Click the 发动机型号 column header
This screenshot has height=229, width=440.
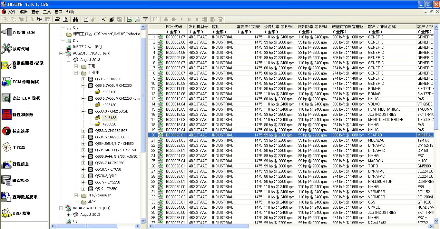pos(199,27)
